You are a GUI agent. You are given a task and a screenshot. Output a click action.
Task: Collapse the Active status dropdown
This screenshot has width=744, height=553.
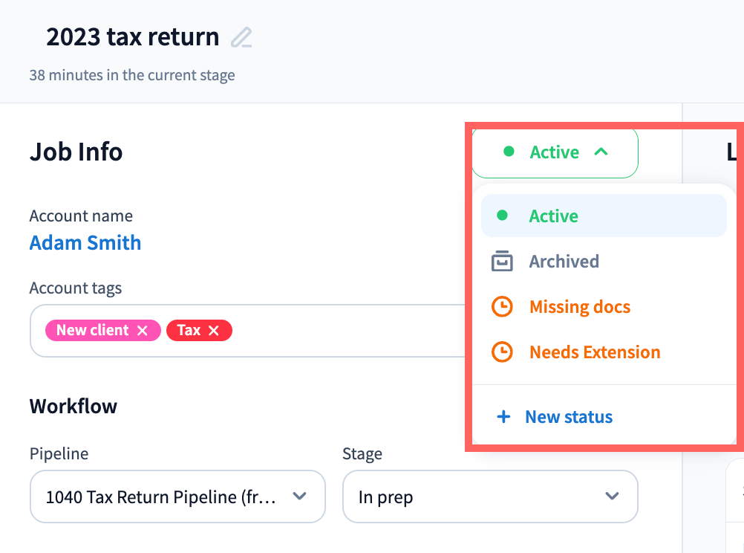601,152
